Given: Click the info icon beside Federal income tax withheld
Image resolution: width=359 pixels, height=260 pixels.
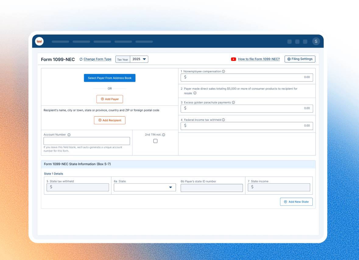Looking at the screenshot, I should point(224,120).
